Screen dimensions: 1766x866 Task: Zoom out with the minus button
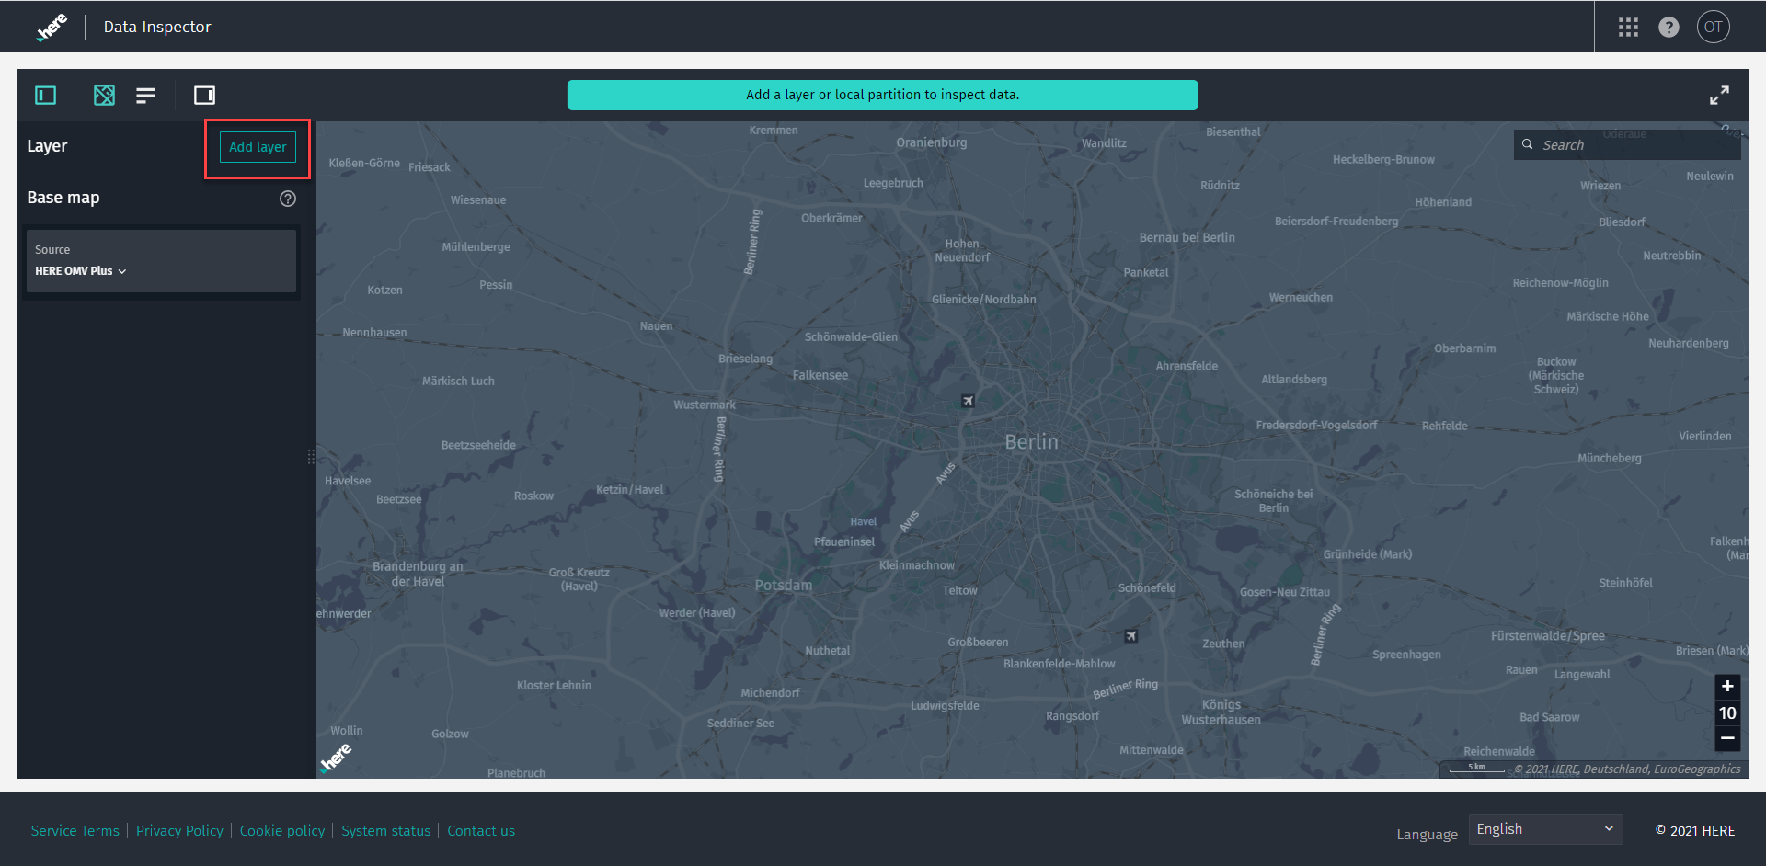pos(1727,738)
